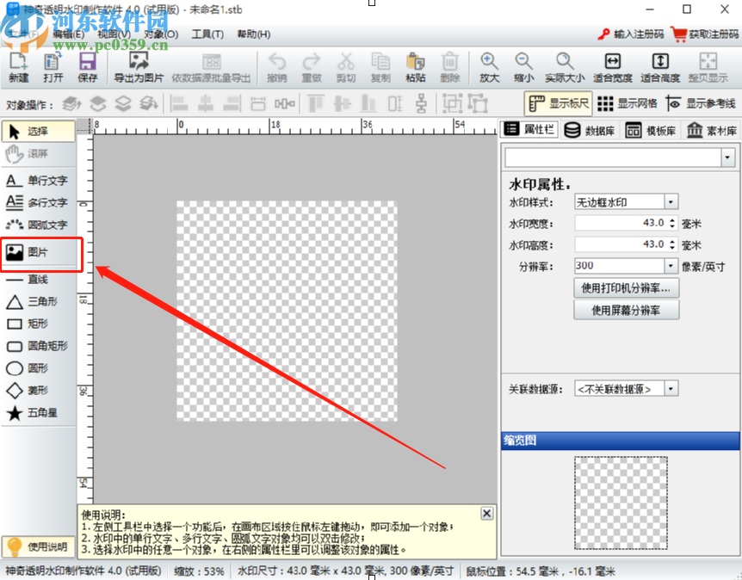
Task: Expand the 关联数据源 dropdown
Action: click(x=671, y=389)
